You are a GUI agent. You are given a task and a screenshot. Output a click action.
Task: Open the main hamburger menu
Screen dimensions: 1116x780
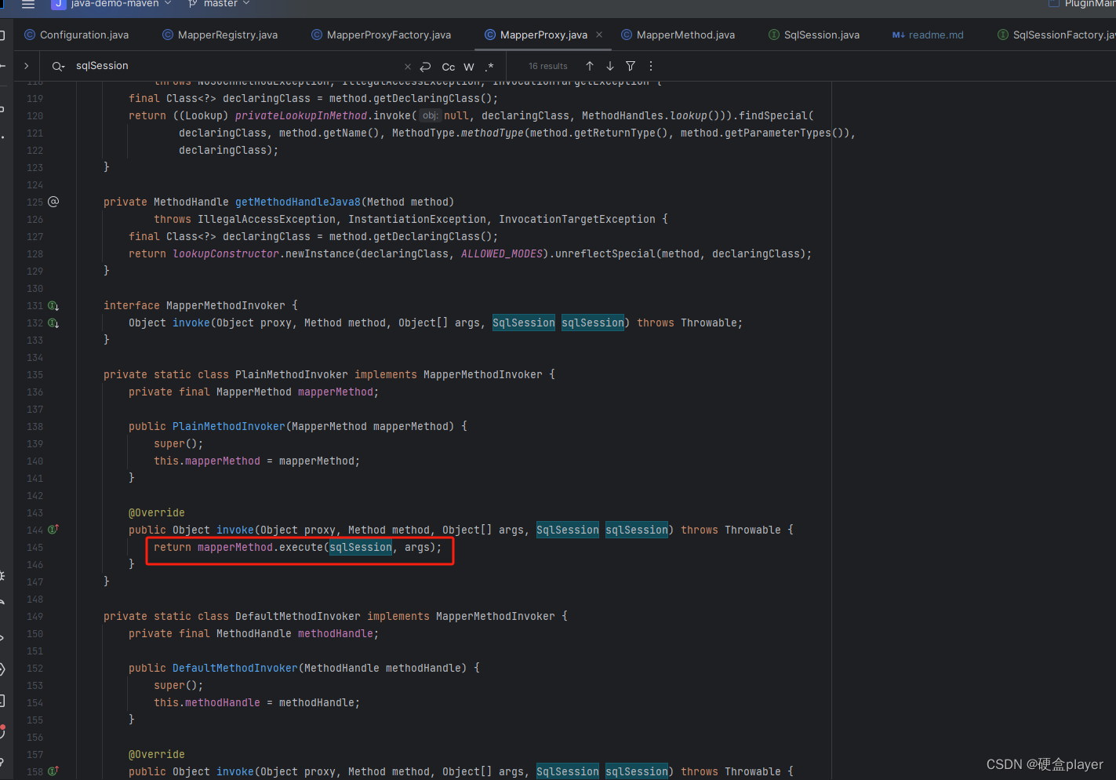(28, 4)
